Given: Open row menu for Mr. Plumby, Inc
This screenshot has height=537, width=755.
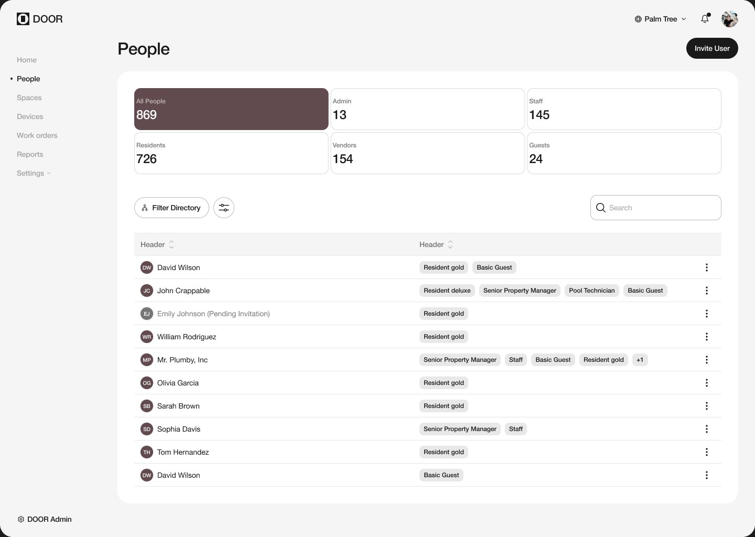Looking at the screenshot, I should coord(707,360).
